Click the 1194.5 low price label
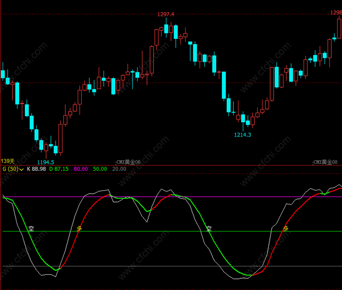Viewport: 342px width, 290px height. pos(46,163)
